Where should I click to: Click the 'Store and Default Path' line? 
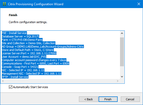click(x=28, y=50)
